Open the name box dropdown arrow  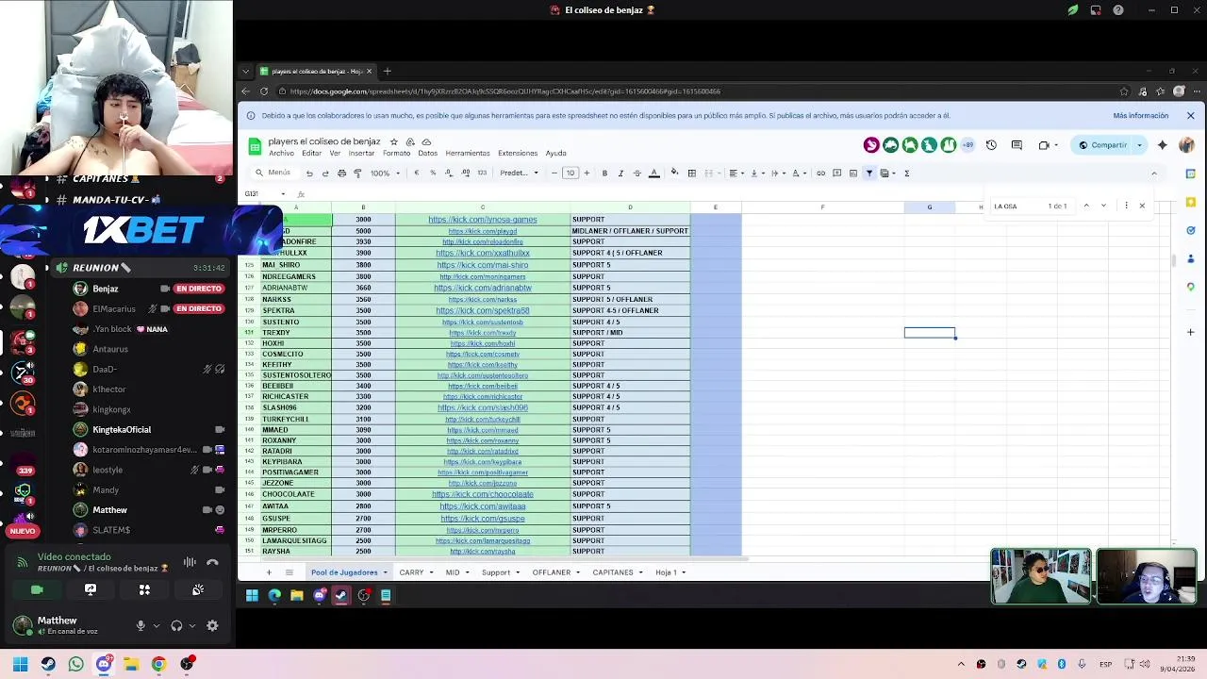point(284,194)
